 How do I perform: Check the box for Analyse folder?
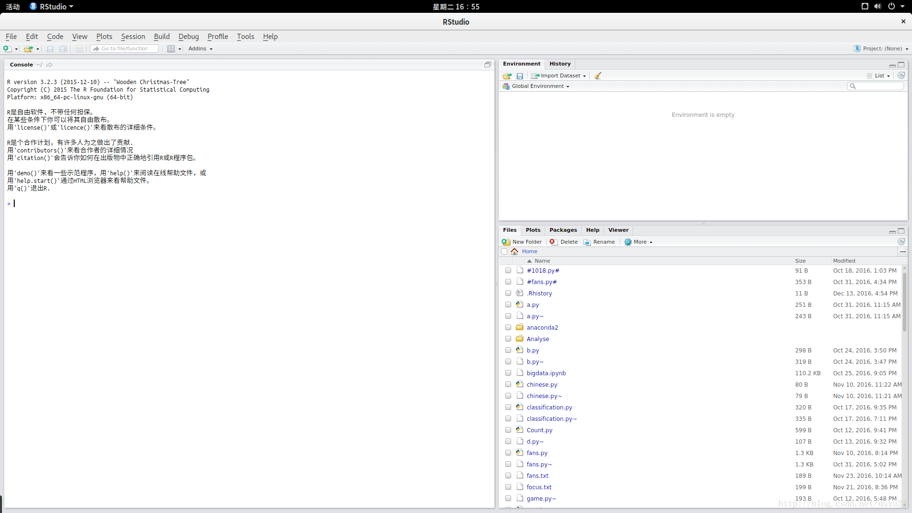[x=508, y=339]
